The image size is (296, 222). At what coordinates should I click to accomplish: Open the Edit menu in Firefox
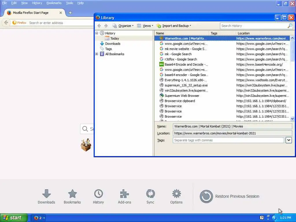click(14, 3)
